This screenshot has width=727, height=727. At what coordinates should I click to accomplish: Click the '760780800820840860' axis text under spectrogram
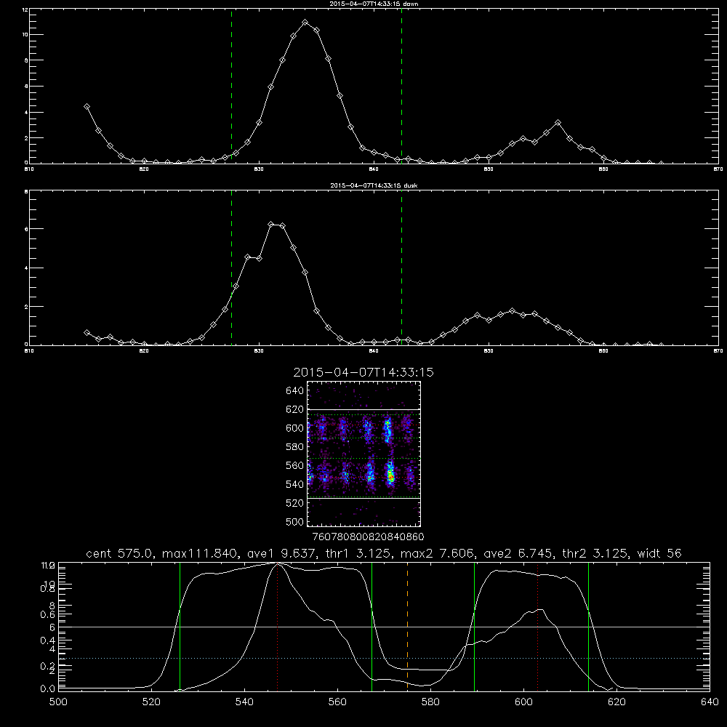[x=369, y=537]
